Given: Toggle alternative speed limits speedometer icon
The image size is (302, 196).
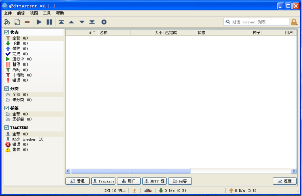Looking at the screenshot, I should coord(148,191).
